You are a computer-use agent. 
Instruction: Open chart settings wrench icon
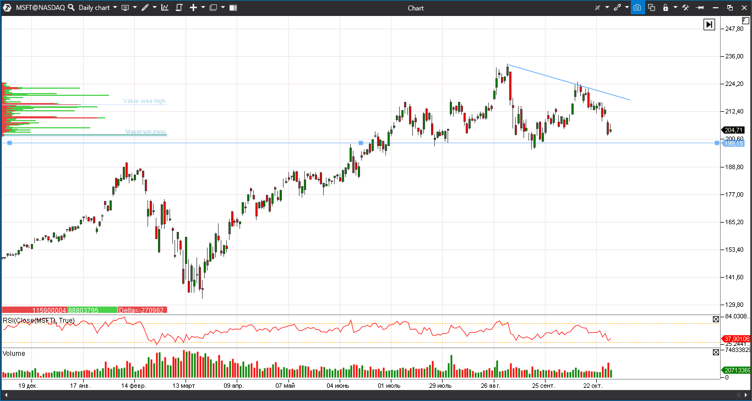(685, 8)
